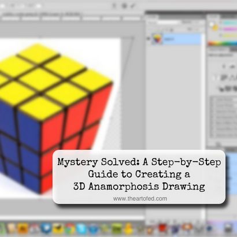Cancel the transform with the circle-slash icon

(x=124, y=6)
